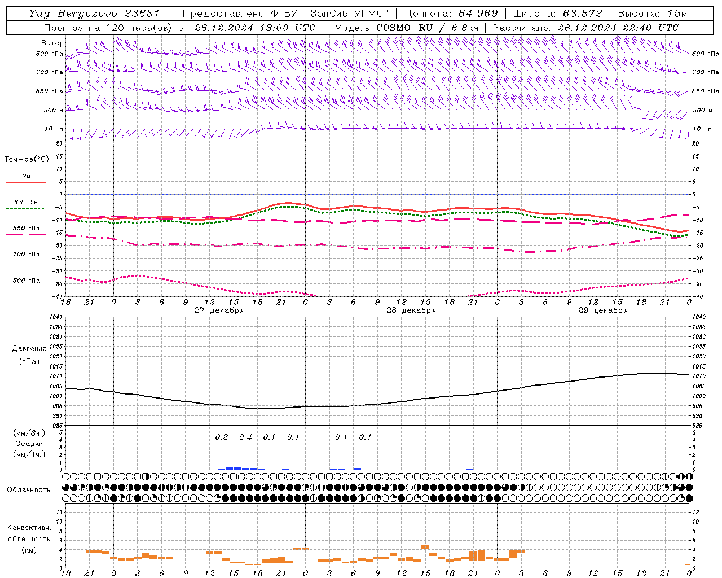Click the 0.4 precipitation value
This screenshot has height=578, width=722.
(x=245, y=437)
